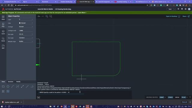The width and height of the screenshot is (192, 108).
Task: Select the Arc draw tool
Action: tap(13, 87)
